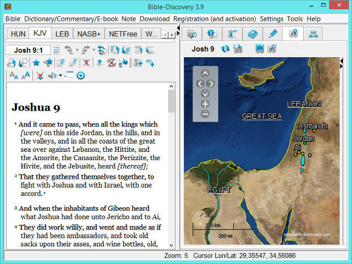352x264 pixels.
Task: Open the Info tab with blue i icon
Action: pos(212,34)
